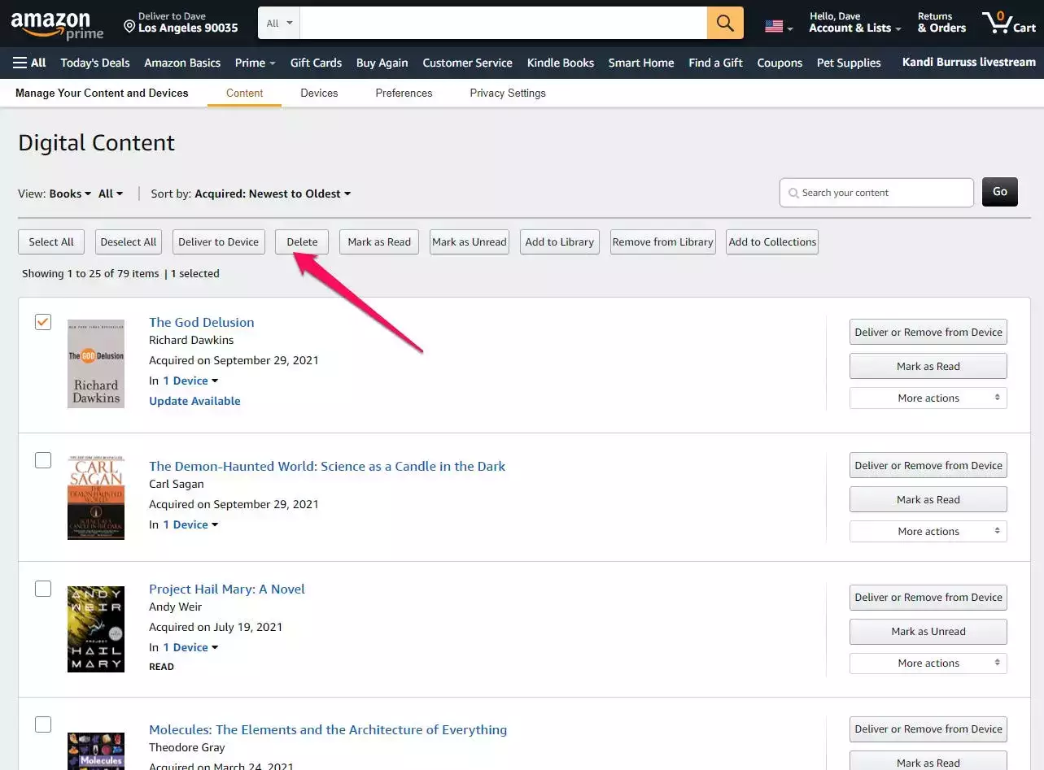Open the All filter dropdown next to Books
The image size is (1044, 770).
111,194
